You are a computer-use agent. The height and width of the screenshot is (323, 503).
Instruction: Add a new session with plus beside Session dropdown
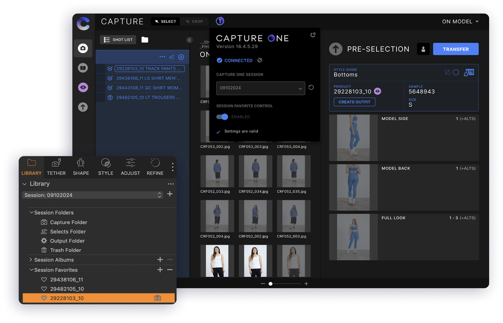[x=170, y=194]
